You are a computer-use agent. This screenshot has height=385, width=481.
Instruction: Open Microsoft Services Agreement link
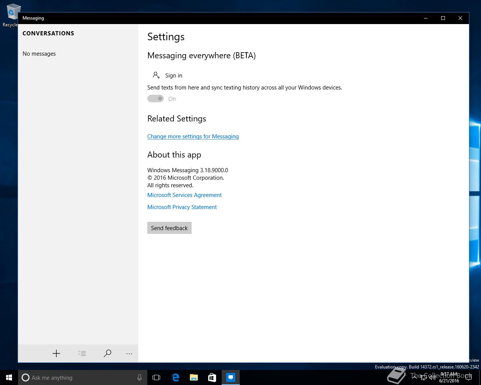click(x=185, y=195)
